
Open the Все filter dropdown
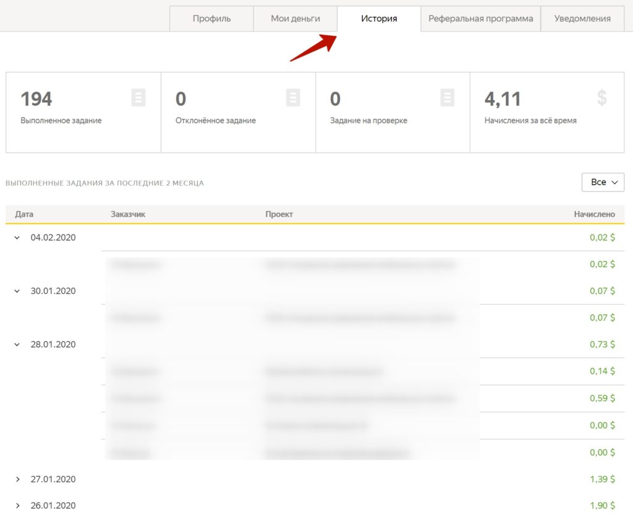603,182
